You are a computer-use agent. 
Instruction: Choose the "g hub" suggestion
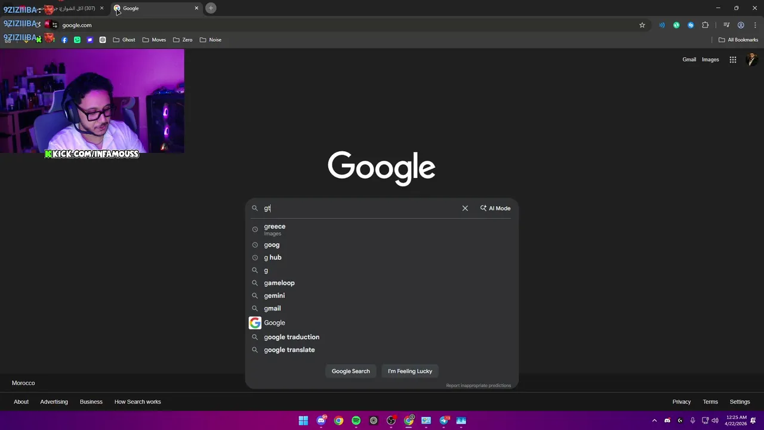tap(381, 257)
